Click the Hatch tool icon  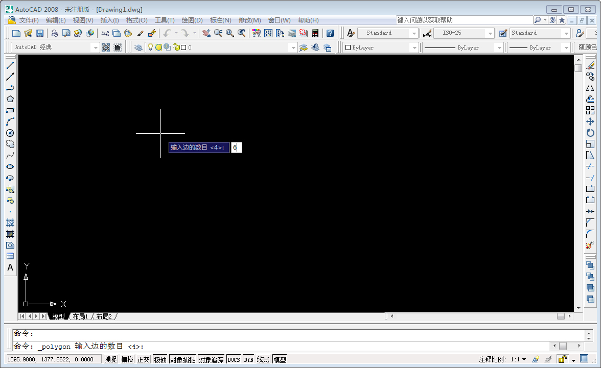[10, 223]
